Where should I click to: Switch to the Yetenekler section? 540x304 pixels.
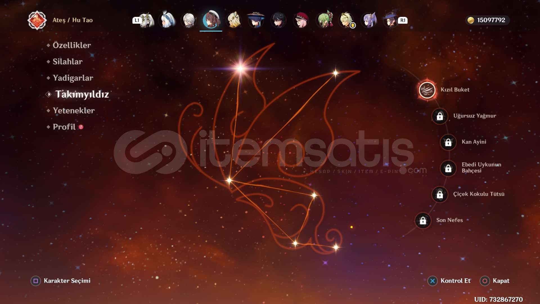[74, 111]
